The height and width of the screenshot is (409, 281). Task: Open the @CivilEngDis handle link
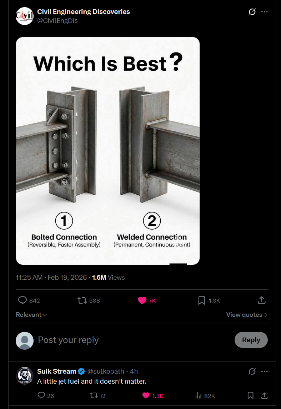(57, 21)
